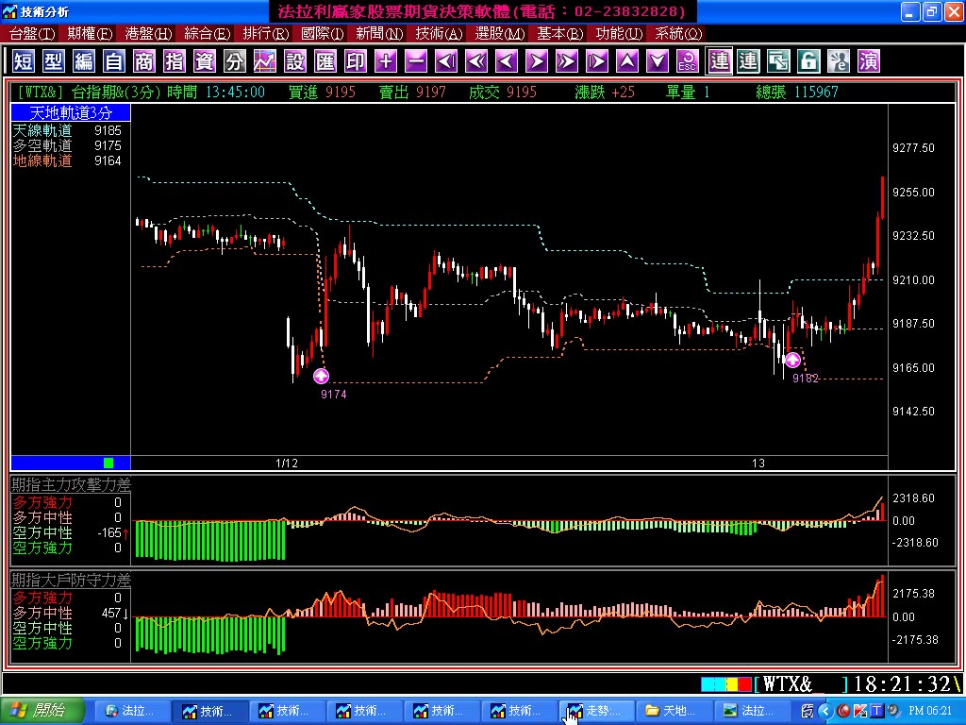Viewport: 966px width, 725px height.
Task: Click the 9174 buy signal arrow marker
Action: (x=321, y=376)
